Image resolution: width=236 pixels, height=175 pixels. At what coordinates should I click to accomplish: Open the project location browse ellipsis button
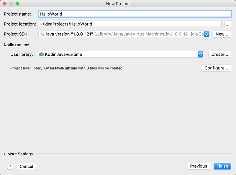point(227,24)
